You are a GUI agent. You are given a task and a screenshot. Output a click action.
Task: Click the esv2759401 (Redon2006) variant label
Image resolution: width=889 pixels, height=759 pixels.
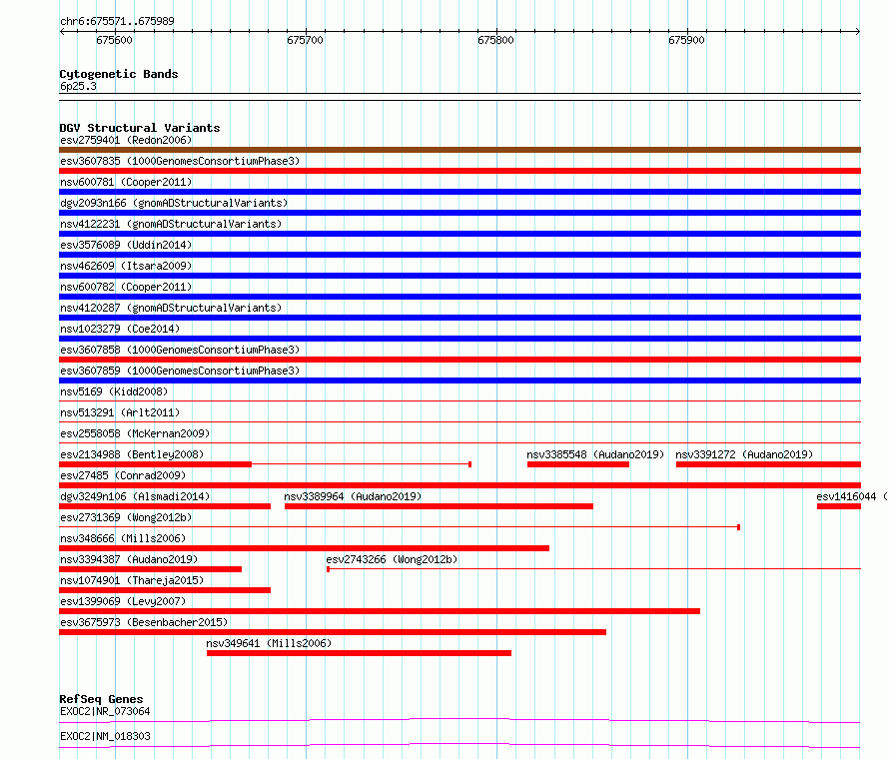pyautogui.click(x=126, y=140)
